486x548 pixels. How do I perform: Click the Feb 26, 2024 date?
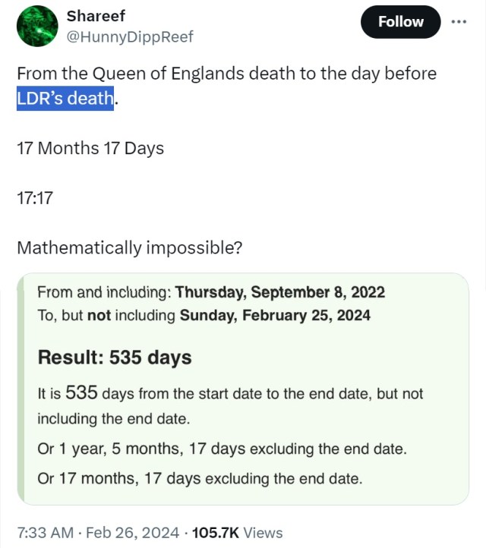(x=133, y=533)
